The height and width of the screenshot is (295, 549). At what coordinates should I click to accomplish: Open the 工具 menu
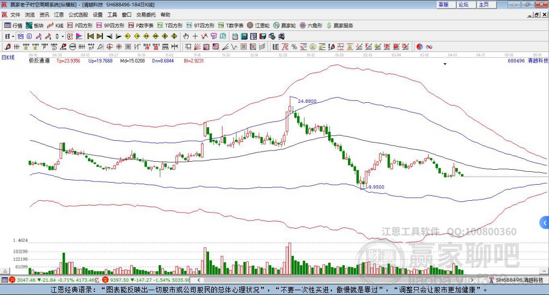112,14
